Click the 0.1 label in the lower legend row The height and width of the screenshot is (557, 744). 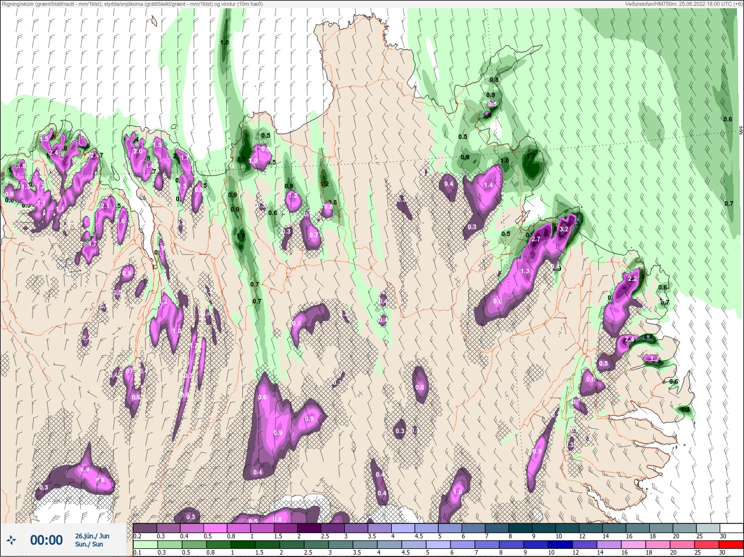click(137, 553)
